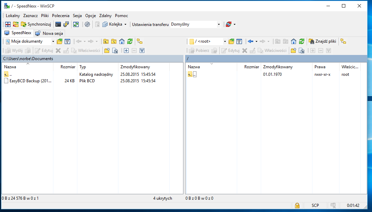372x212 pixels.
Task: Click Znajdź pliki button
Action: pyautogui.click(x=322, y=41)
